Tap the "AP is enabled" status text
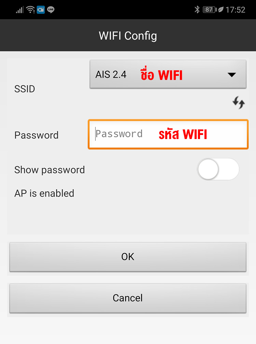The image size is (256, 344). tap(44, 193)
